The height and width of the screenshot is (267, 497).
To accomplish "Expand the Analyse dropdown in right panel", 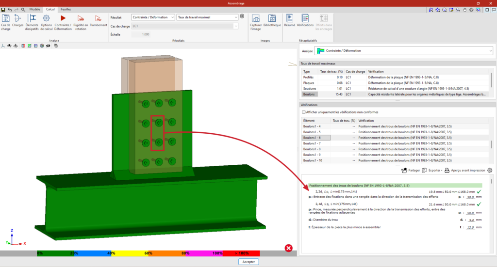I will (x=403, y=50).
